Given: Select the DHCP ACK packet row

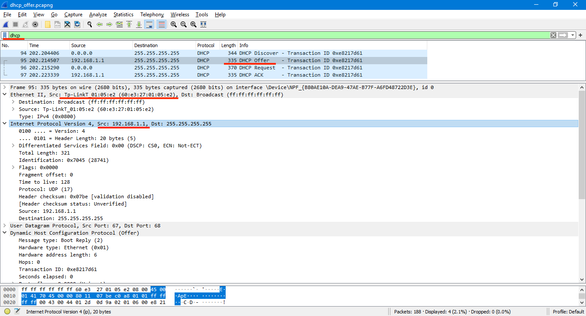Looking at the screenshot, I should (x=214, y=75).
